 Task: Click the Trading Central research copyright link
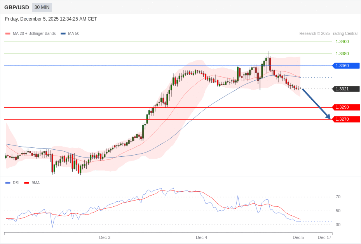pyautogui.click(x=328, y=33)
